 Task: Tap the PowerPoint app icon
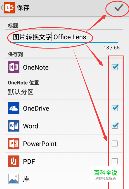pos(13,144)
